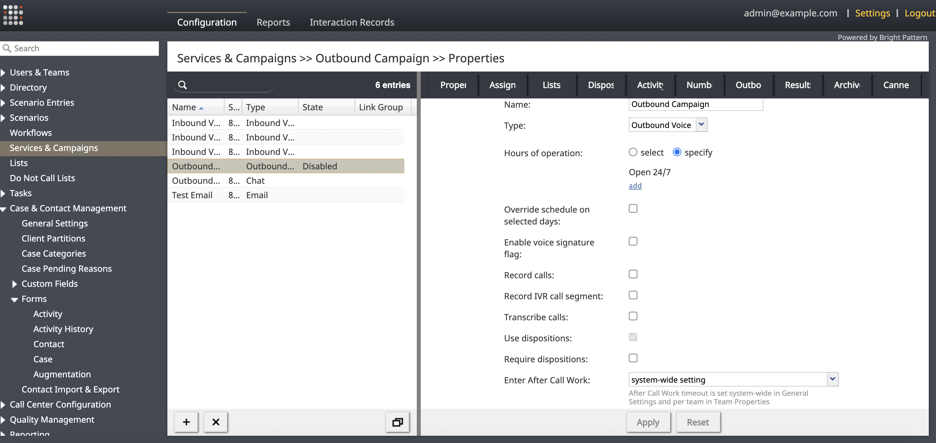Expand the Scenario Entries section
The image size is (936, 443).
(x=3, y=103)
